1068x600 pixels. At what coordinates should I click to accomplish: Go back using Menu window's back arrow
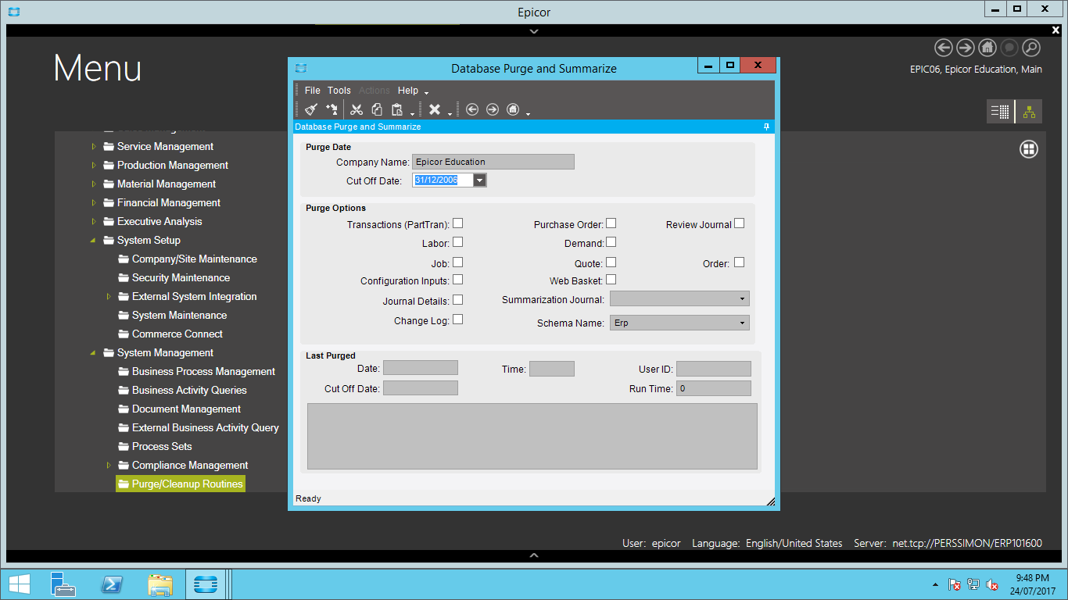[x=944, y=48]
